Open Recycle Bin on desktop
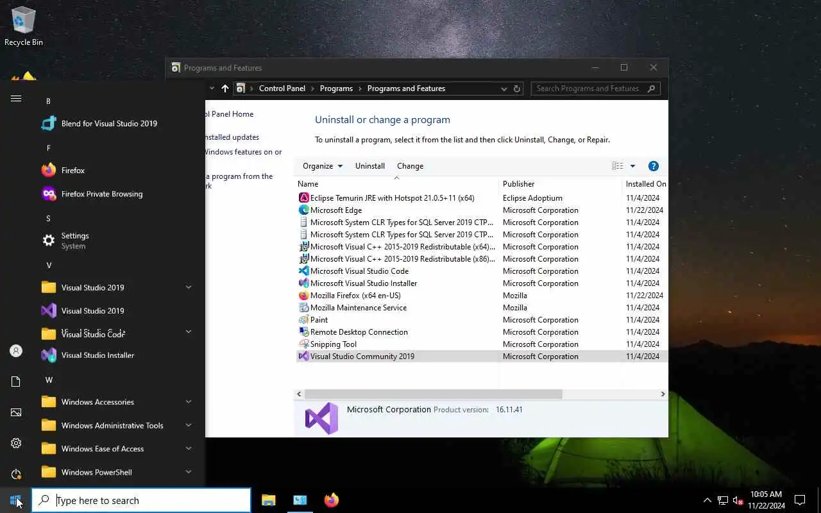The height and width of the screenshot is (513, 821). pos(24,27)
